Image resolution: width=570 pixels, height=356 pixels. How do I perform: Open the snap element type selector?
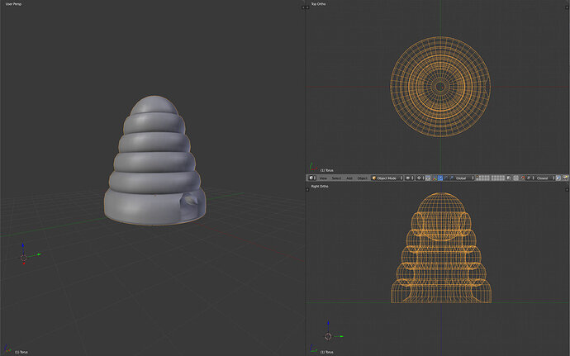pyautogui.click(x=530, y=178)
